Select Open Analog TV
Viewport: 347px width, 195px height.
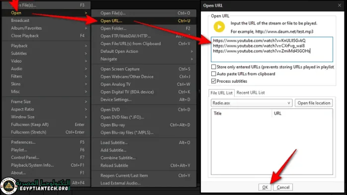[144, 85]
